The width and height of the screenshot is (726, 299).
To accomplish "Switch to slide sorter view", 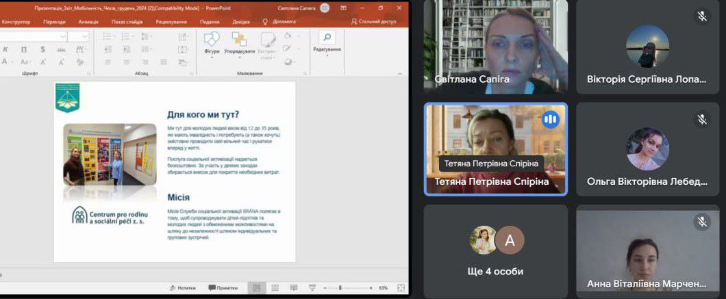I will [275, 288].
